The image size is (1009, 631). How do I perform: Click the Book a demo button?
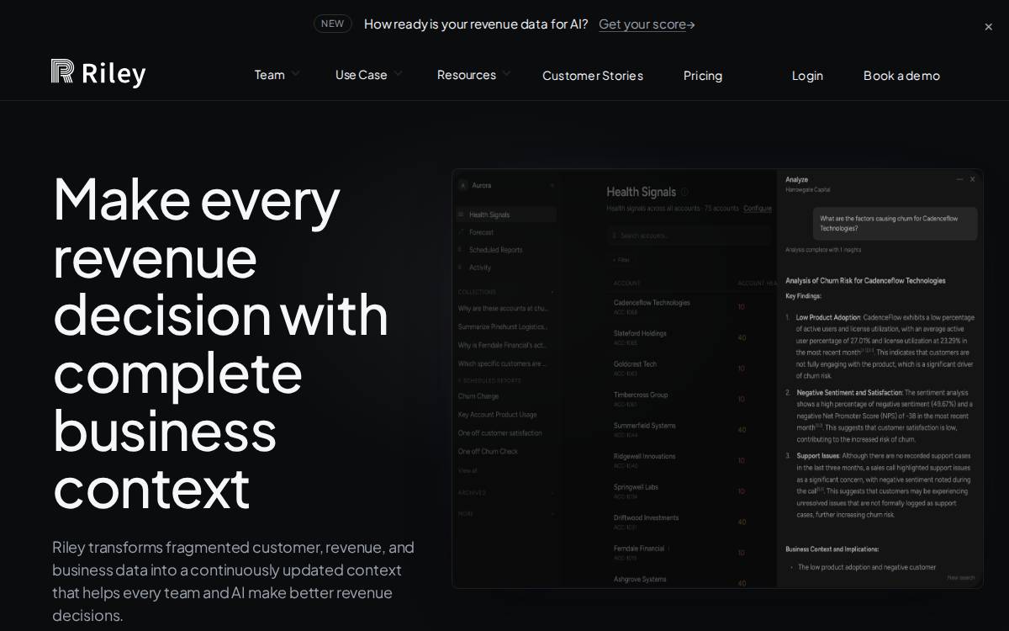(x=901, y=76)
